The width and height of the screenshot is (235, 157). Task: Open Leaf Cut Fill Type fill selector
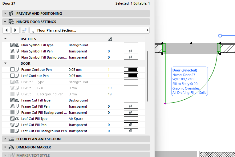point(131,118)
